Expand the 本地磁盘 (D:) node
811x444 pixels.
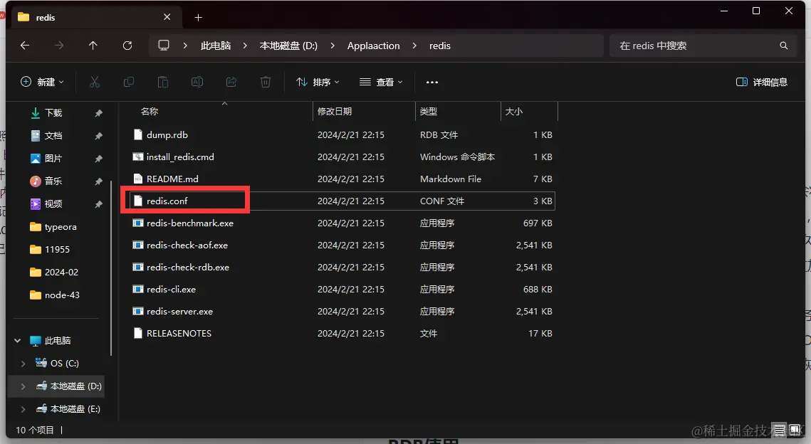(23, 386)
